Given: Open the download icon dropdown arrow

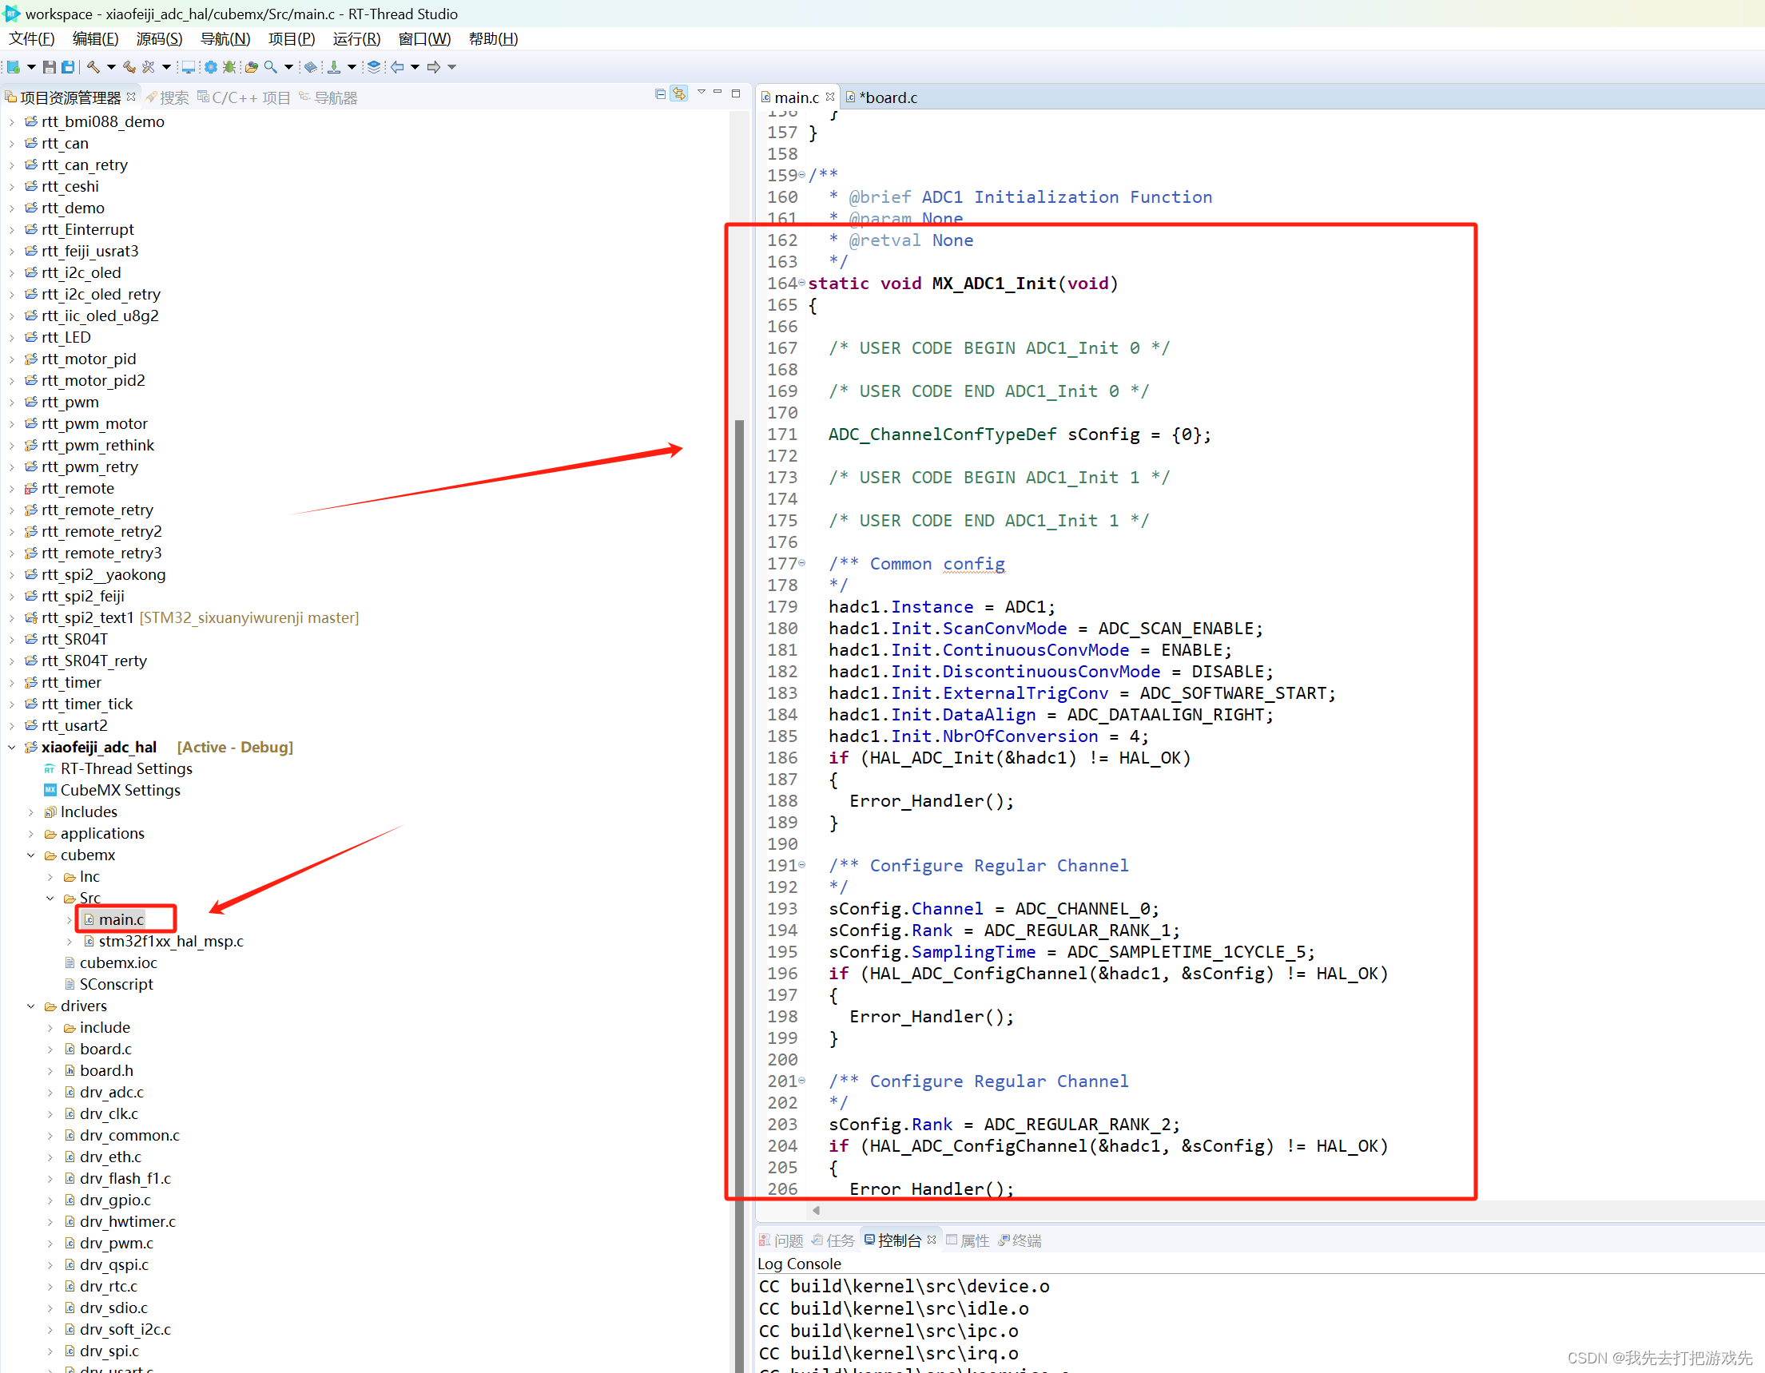Looking at the screenshot, I should [352, 67].
